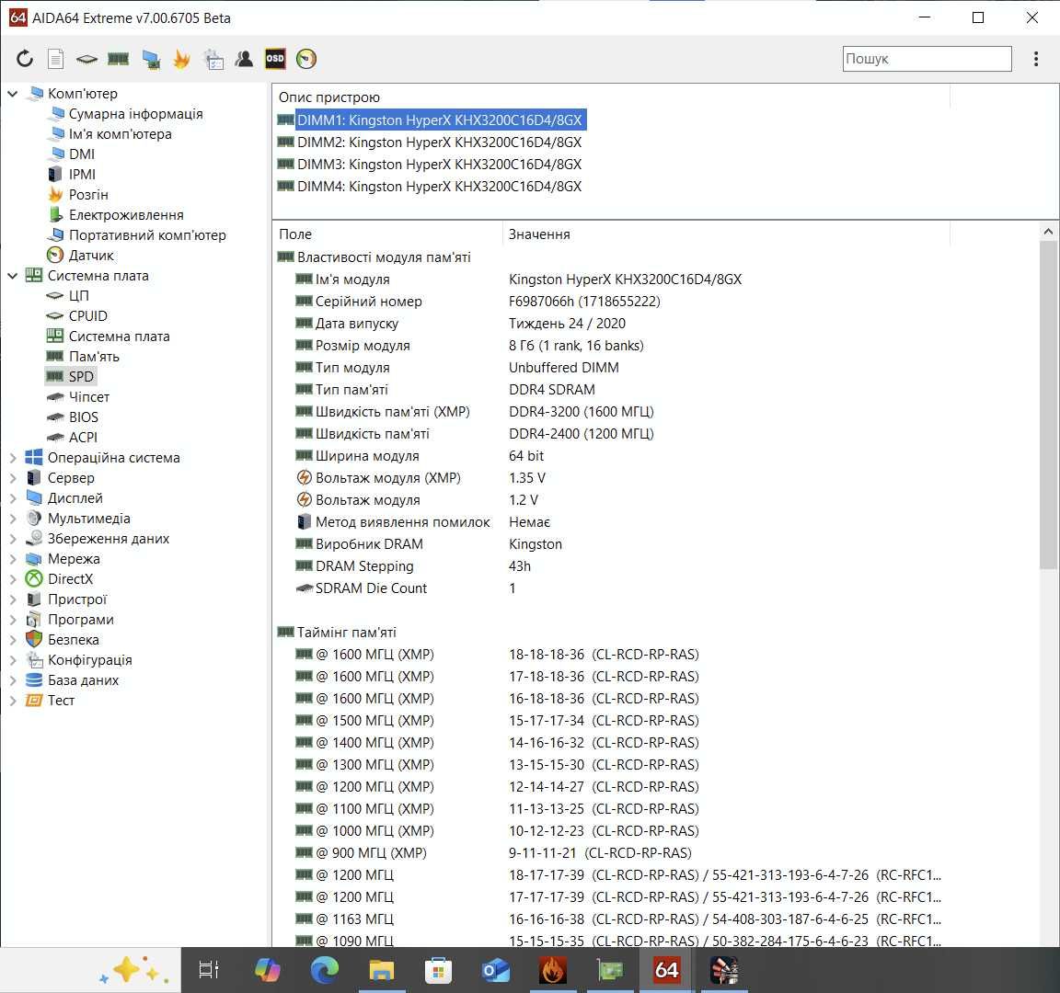
Task: Open the calendar checklist toolbar icon
Action: pyautogui.click(x=213, y=60)
